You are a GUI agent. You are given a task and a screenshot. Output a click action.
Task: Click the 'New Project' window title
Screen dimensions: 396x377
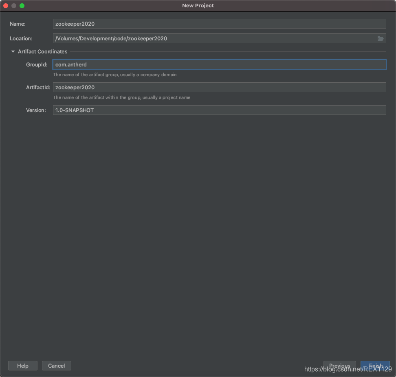tap(198, 6)
